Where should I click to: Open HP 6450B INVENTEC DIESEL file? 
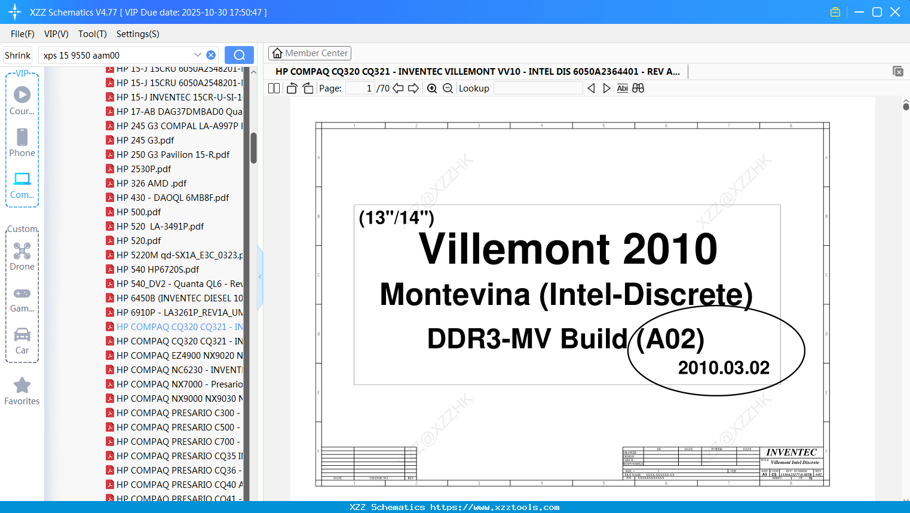click(174, 298)
